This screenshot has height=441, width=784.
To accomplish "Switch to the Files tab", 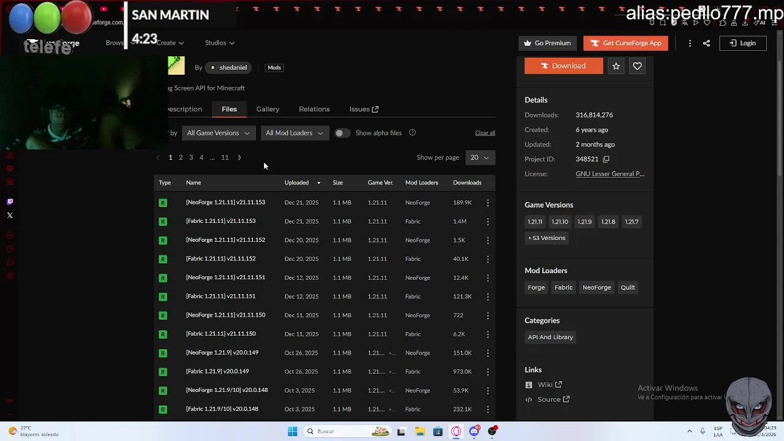I will coord(229,109).
